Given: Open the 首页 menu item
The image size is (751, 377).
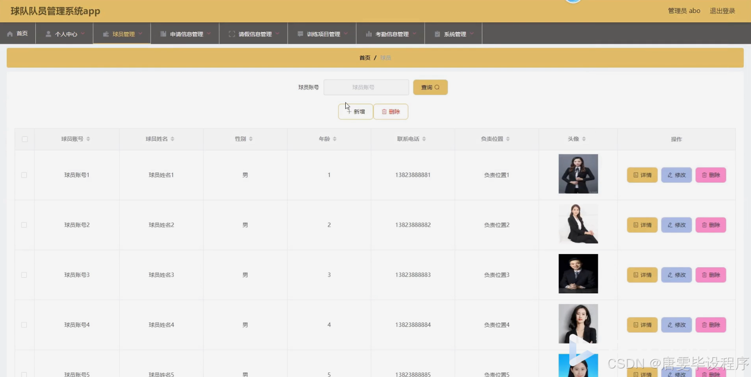Looking at the screenshot, I should click(17, 34).
